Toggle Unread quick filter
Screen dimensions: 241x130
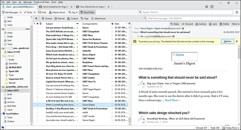(47, 18)
